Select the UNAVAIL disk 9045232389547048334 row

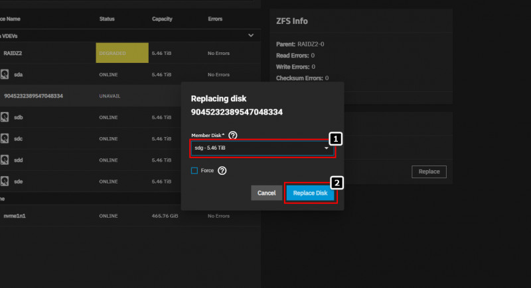93,96
